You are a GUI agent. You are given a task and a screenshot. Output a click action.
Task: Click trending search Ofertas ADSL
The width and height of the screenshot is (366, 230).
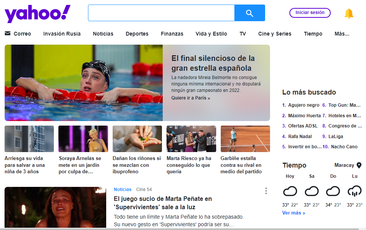(303, 126)
